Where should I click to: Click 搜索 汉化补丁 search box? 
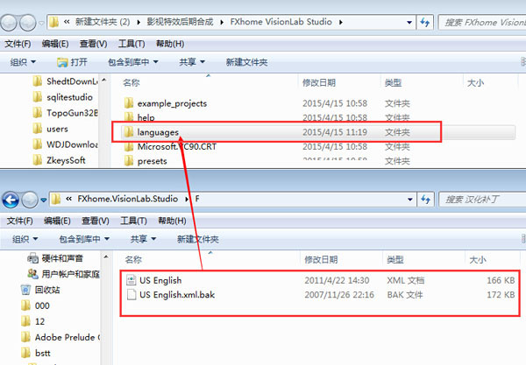[482, 200]
